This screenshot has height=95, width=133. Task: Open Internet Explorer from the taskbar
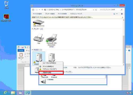[6, 93]
